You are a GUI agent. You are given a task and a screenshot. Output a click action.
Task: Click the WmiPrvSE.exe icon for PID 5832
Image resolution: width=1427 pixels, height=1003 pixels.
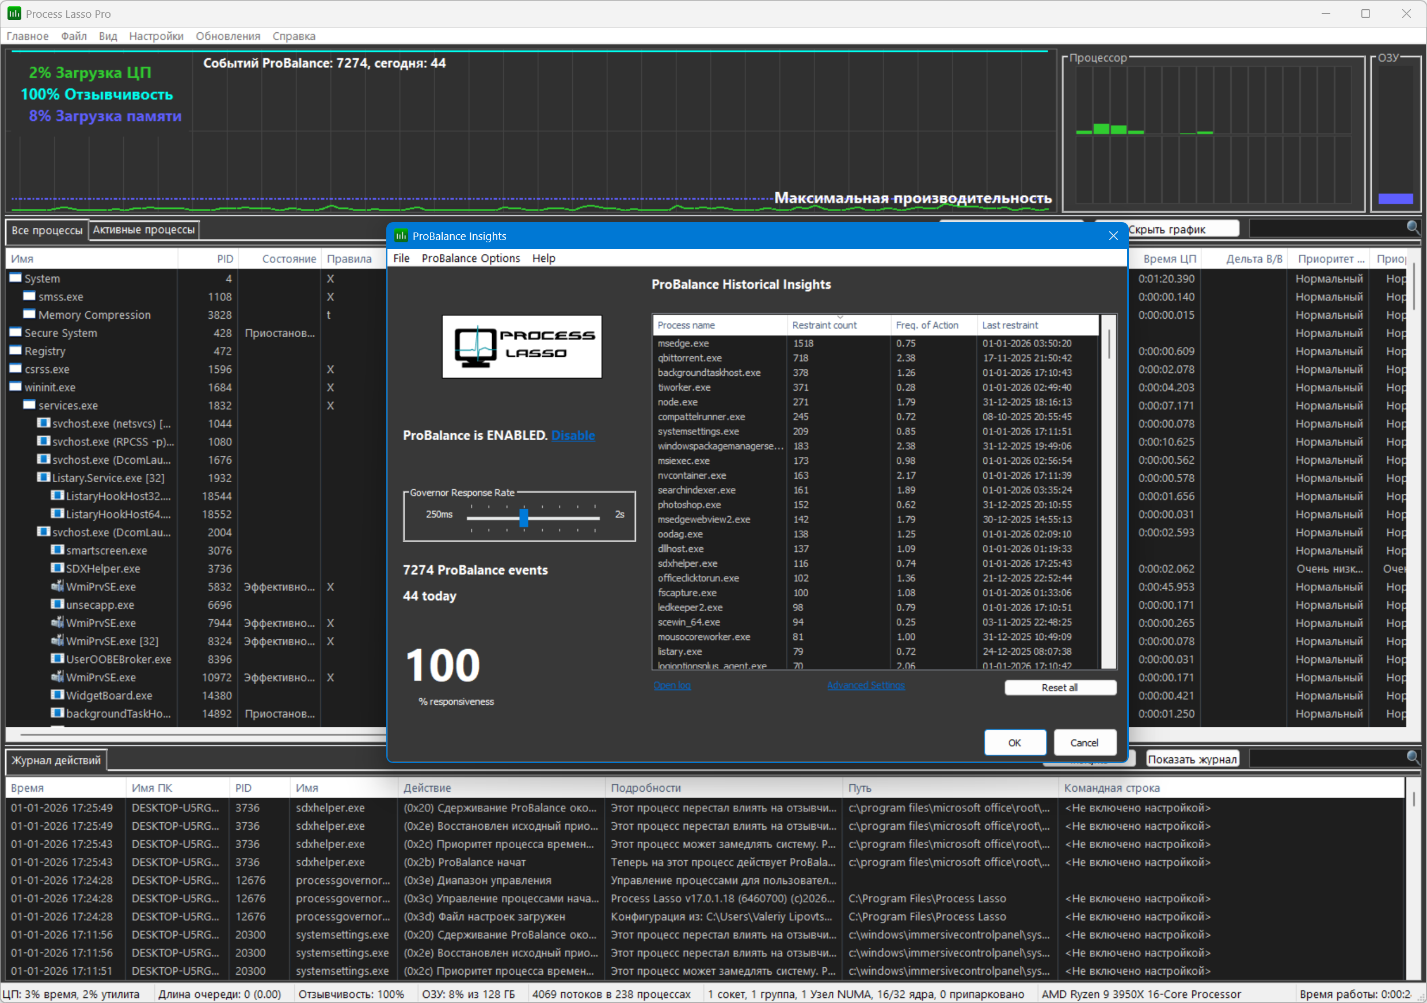(x=57, y=586)
